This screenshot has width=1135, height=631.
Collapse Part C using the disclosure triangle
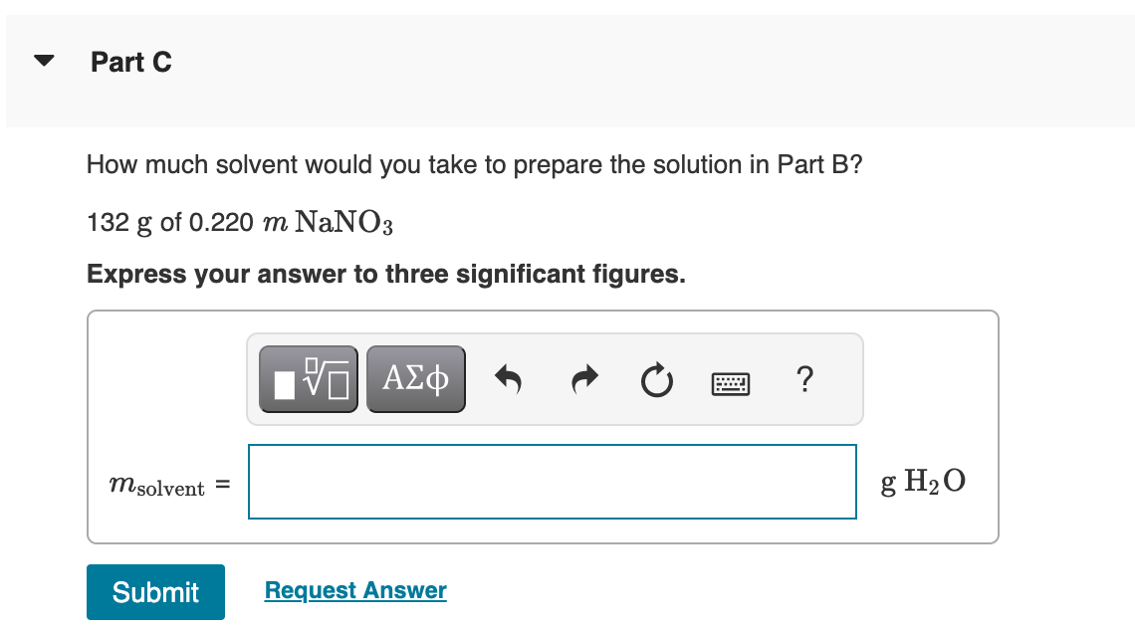(44, 60)
